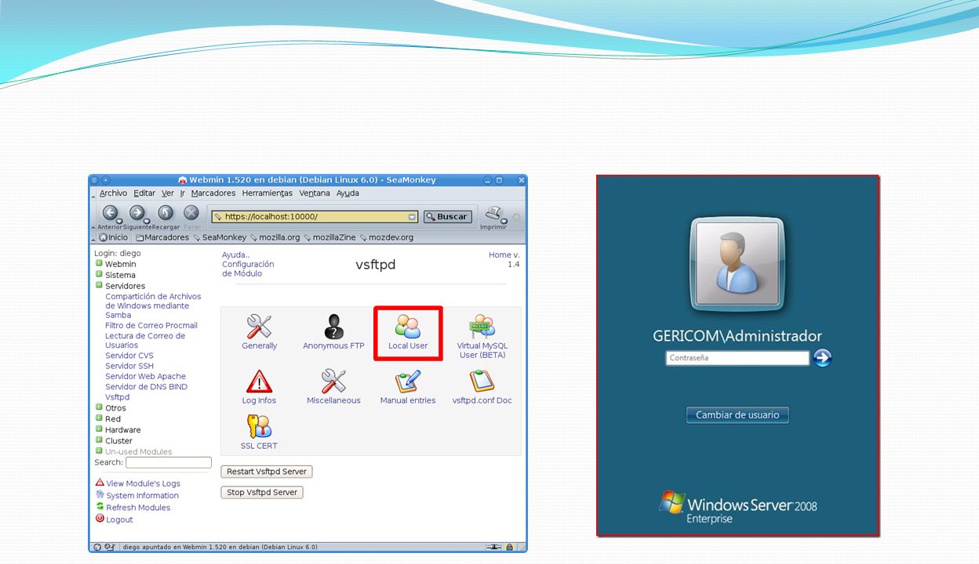Focus the Contraseña password field

point(737,358)
